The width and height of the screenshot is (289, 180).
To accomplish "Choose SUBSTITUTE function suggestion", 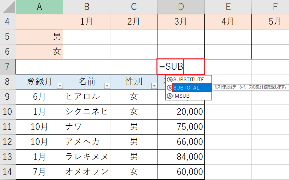I will (x=189, y=80).
